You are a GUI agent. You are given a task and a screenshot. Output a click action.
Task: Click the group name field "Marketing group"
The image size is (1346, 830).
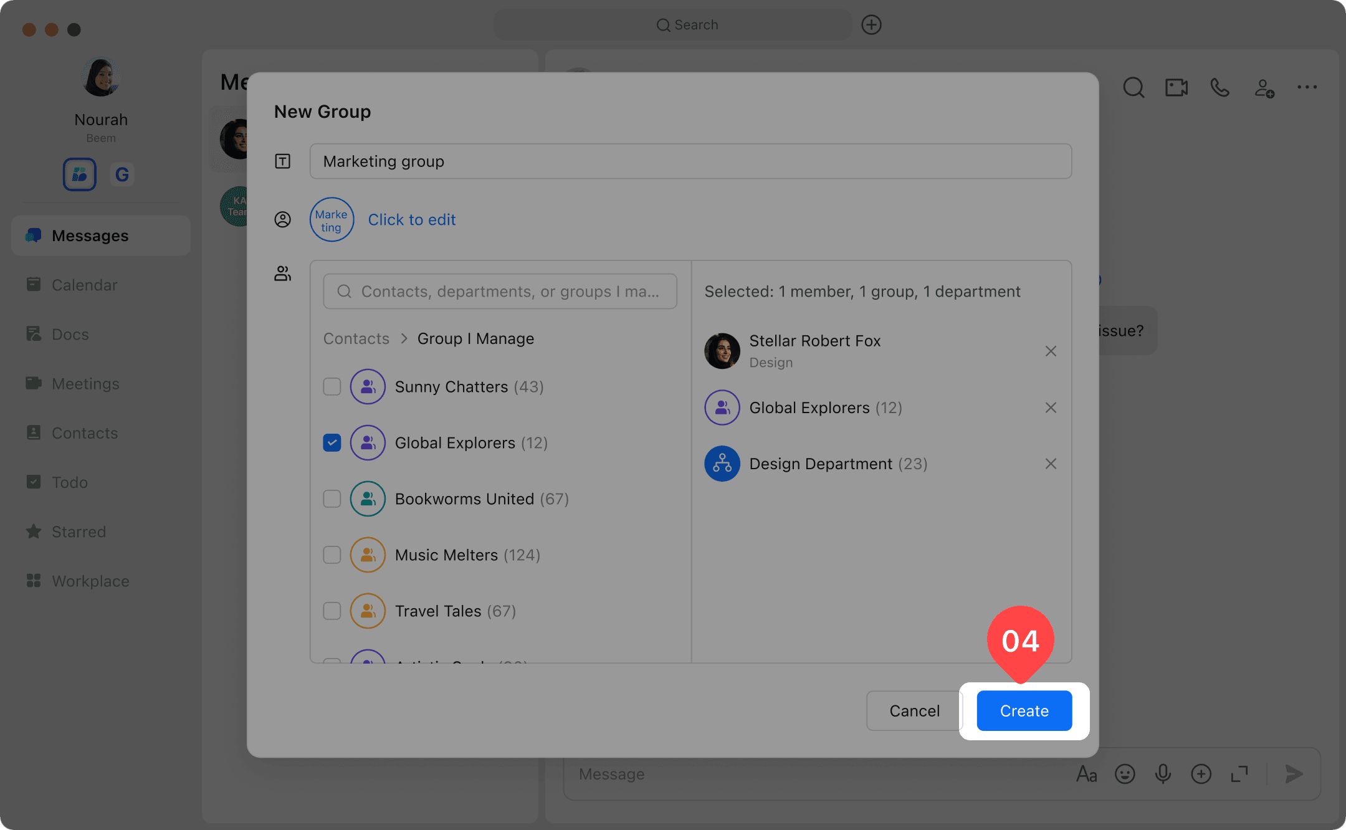pyautogui.click(x=690, y=161)
